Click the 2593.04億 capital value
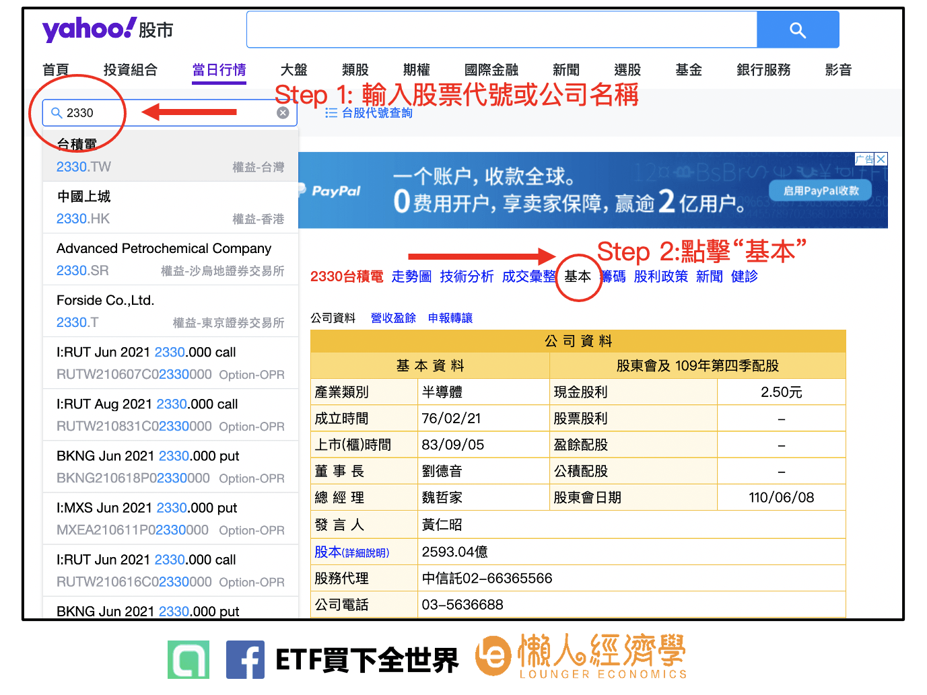 tap(454, 552)
